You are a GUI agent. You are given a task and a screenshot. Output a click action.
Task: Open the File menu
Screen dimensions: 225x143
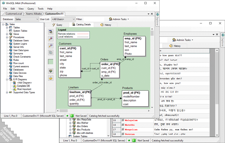pos(5,9)
